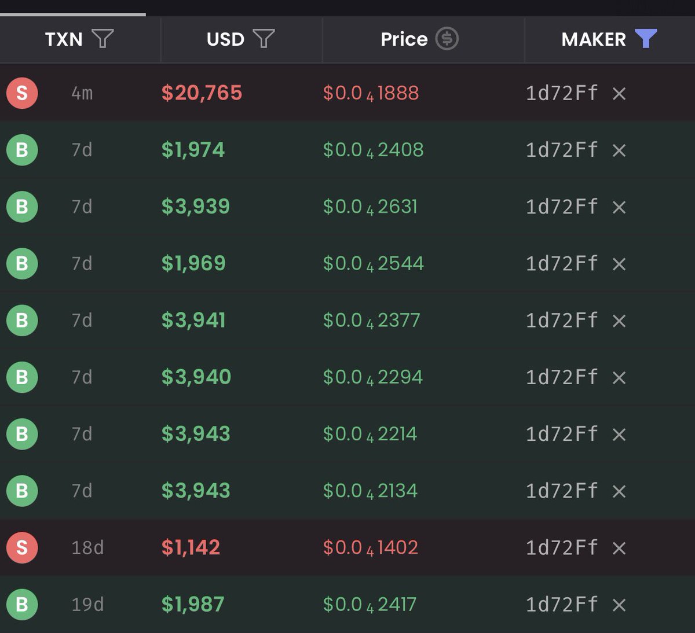The width and height of the screenshot is (695, 633).
Task: Click the active blue MAKER filter icon
Action: point(646,39)
